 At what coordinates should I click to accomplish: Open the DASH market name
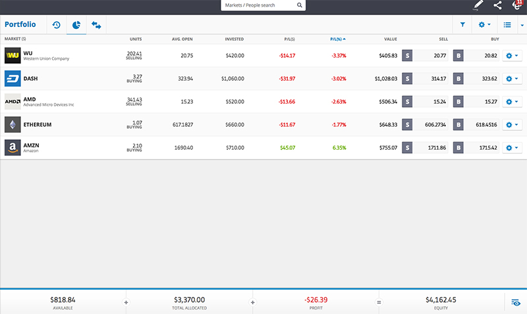pyautogui.click(x=30, y=78)
